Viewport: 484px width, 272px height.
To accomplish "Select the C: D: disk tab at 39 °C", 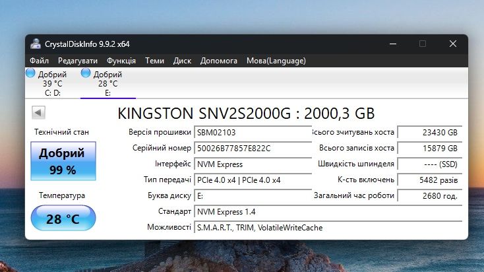I will click(x=53, y=83).
